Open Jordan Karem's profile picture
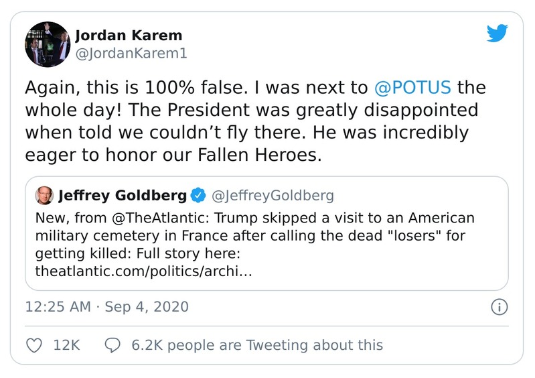535x378 pixels. pyautogui.click(x=47, y=44)
